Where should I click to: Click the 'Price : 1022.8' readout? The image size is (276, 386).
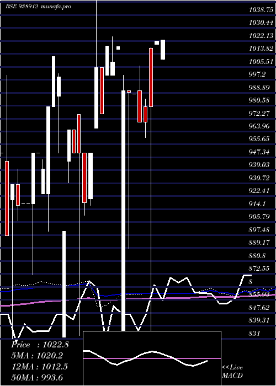40,345
